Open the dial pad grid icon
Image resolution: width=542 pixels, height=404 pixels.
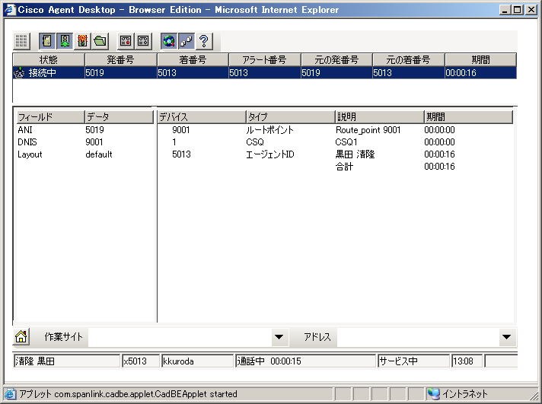coord(21,41)
